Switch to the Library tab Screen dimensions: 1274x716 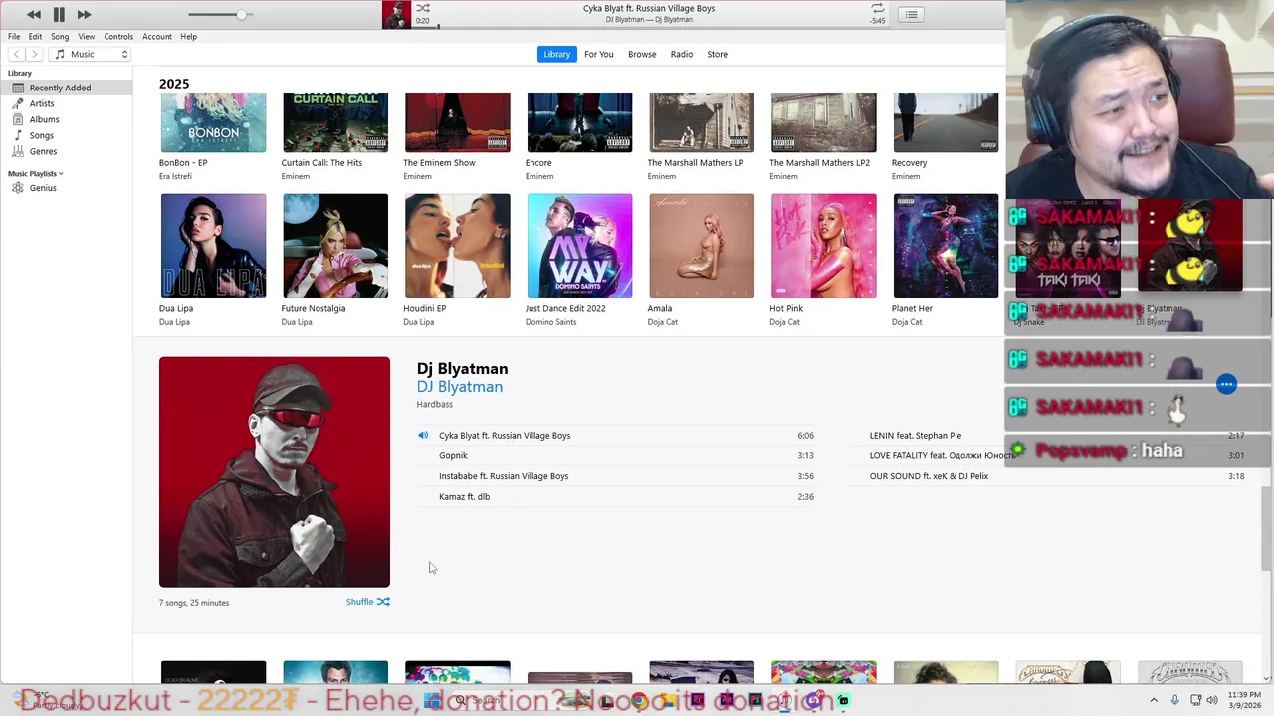556,54
